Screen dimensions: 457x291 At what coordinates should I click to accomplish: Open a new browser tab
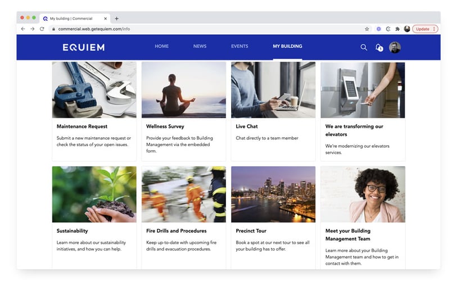pos(117,19)
